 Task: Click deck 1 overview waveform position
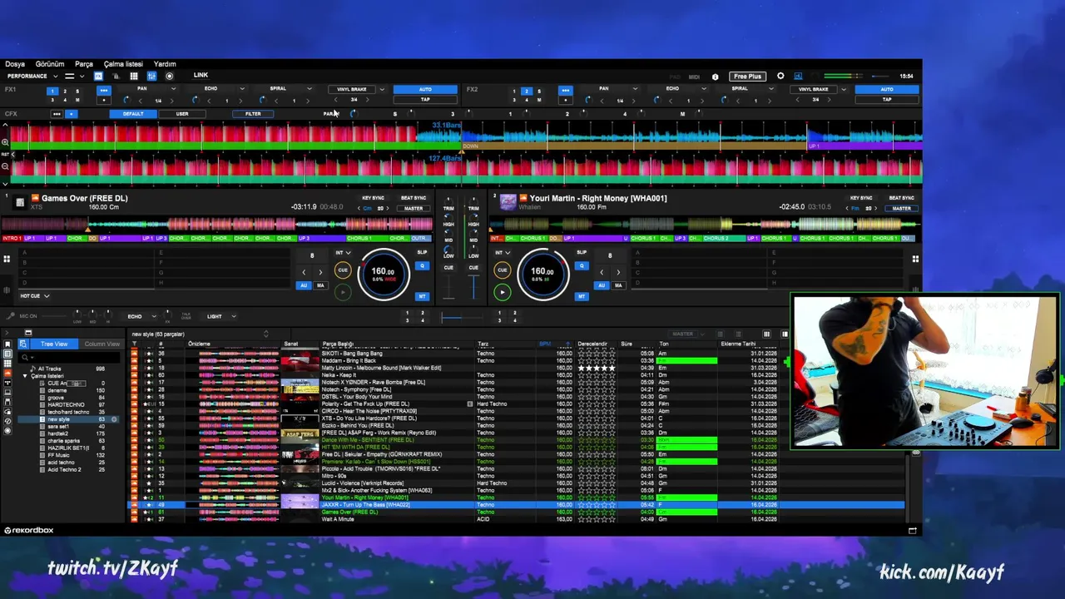(x=216, y=224)
